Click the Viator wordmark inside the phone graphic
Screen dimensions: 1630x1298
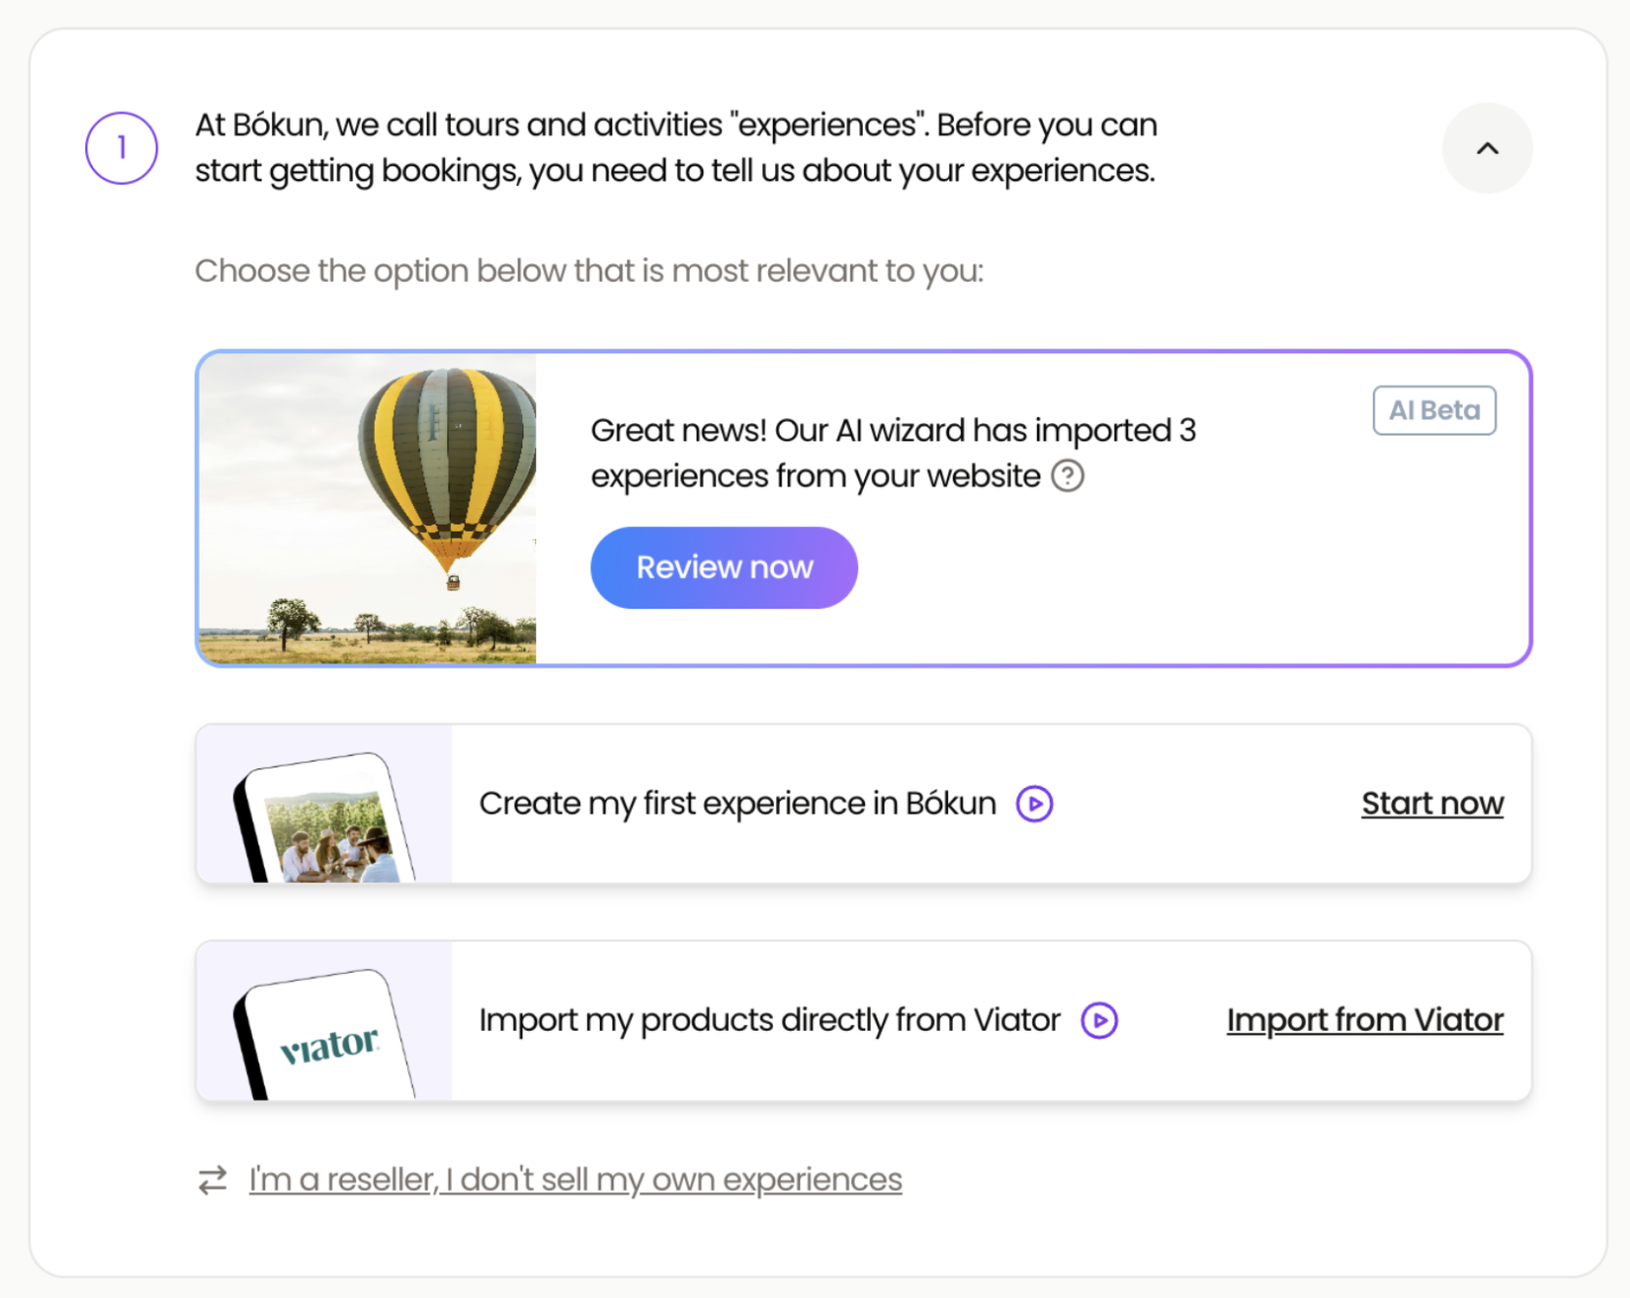point(329,1045)
